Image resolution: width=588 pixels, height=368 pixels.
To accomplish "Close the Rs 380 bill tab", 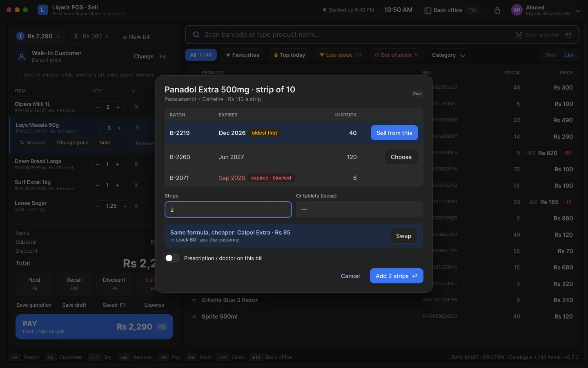I will coord(107,37).
